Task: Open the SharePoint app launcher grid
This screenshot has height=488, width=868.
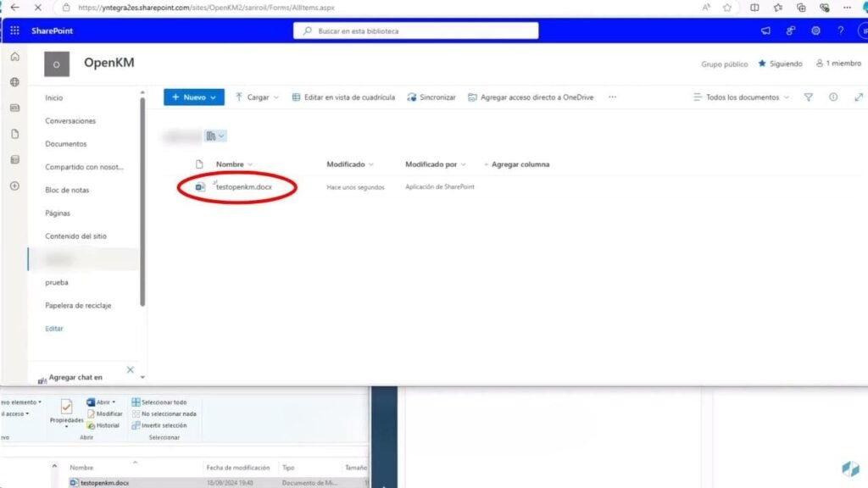Action: tap(15, 31)
